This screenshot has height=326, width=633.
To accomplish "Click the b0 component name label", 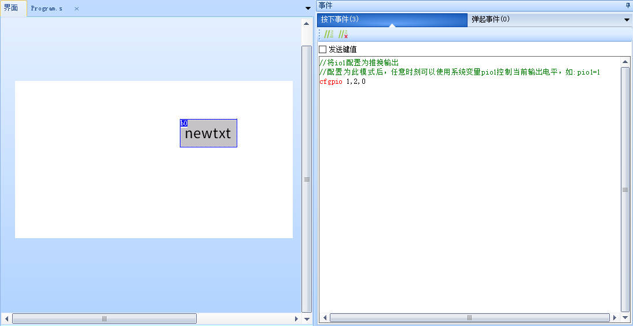I will click(x=183, y=123).
